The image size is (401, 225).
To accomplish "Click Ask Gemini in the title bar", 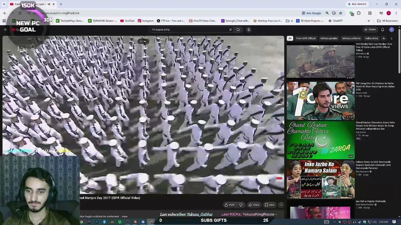I will [x=357, y=4].
